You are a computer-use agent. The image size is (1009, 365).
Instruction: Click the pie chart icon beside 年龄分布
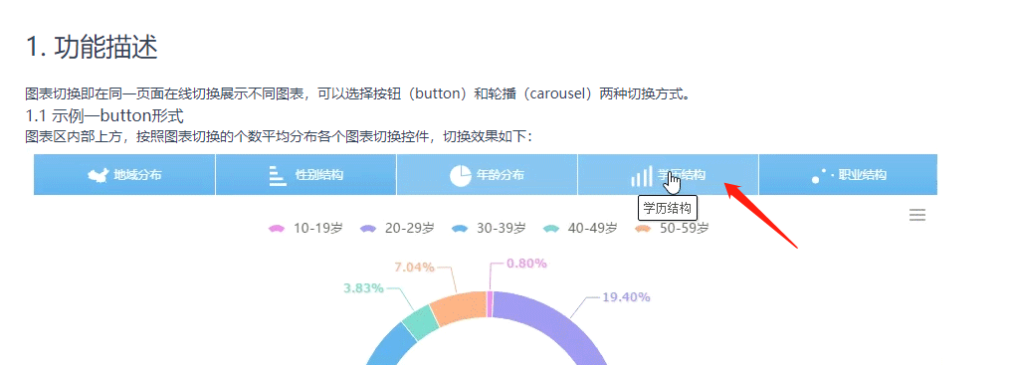point(460,175)
